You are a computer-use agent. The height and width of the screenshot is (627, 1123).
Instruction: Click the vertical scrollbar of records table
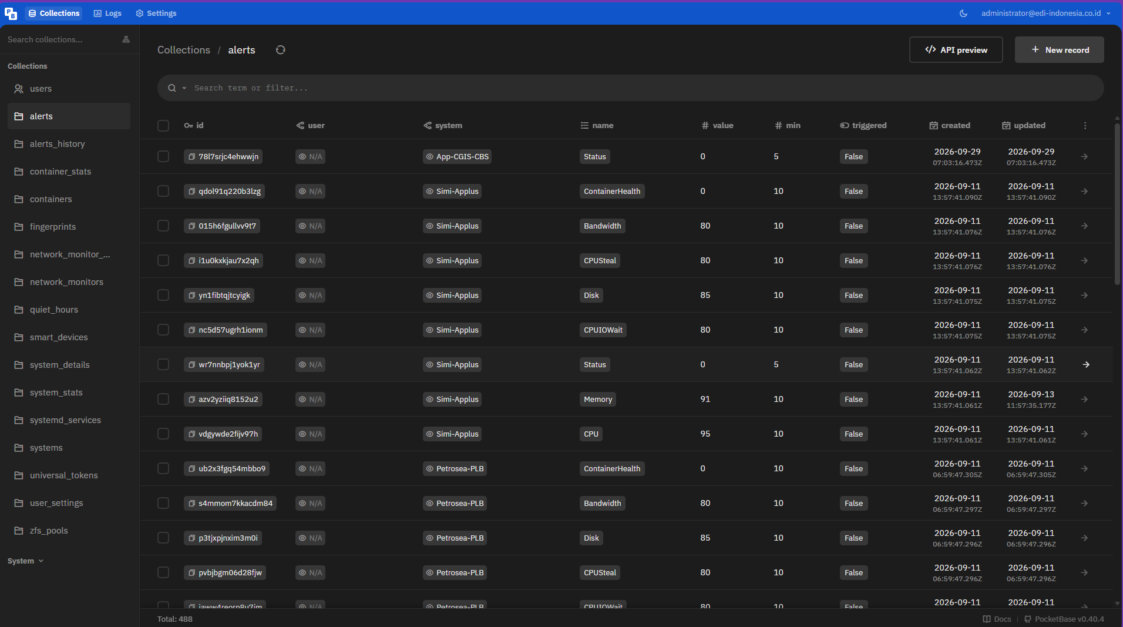click(1117, 204)
